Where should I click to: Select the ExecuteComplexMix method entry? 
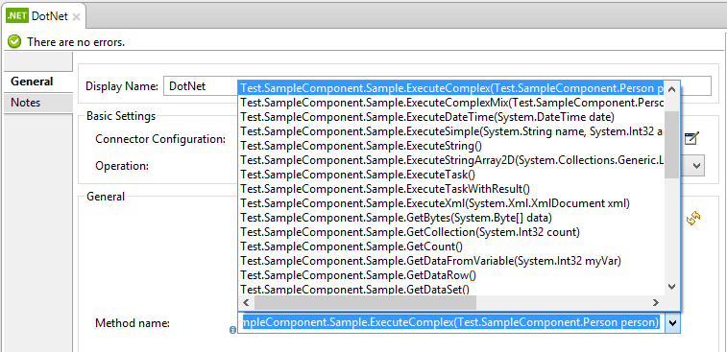[451, 103]
